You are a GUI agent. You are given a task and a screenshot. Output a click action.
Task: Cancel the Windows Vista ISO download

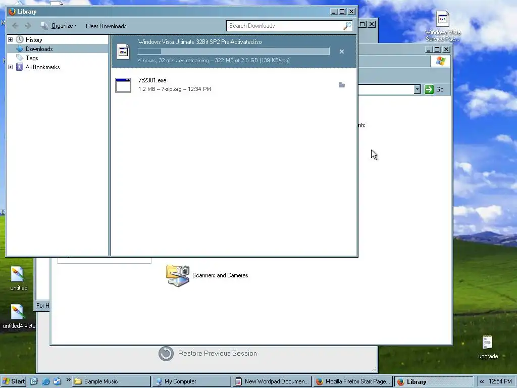[x=342, y=52]
